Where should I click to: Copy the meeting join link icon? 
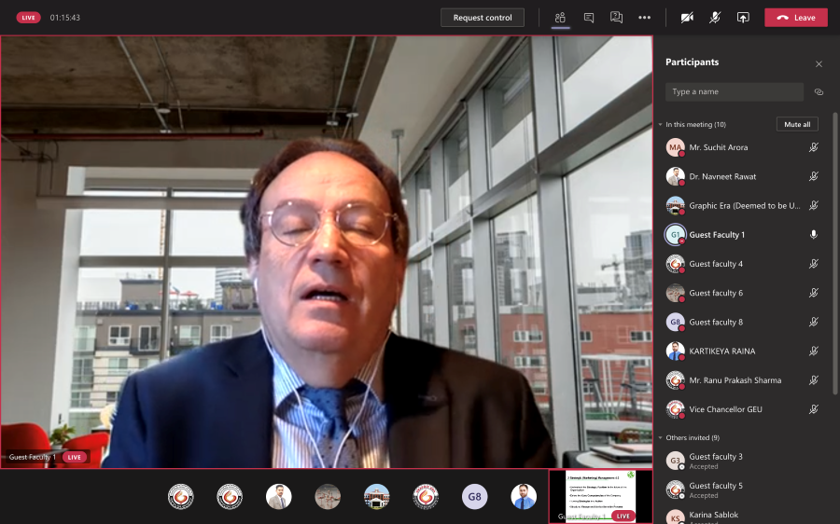tap(819, 92)
